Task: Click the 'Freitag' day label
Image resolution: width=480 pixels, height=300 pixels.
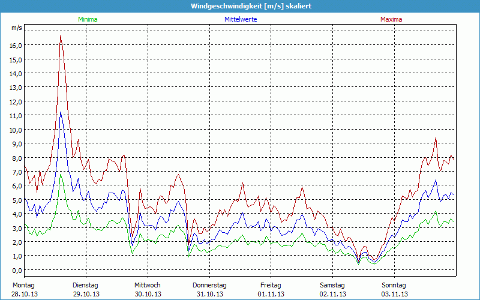Action: (271, 286)
